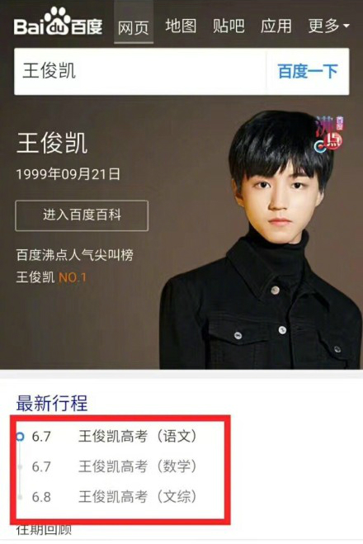Switch to the 地图 tab

click(181, 26)
